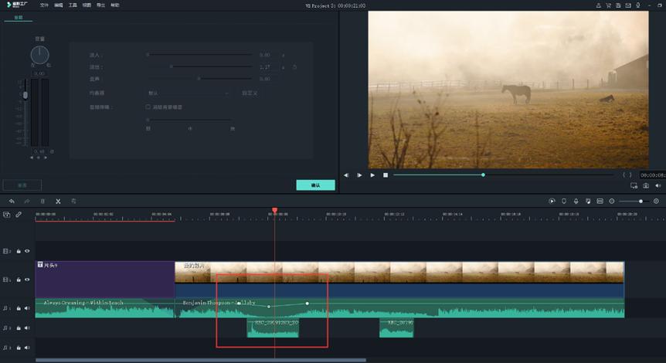Open the equalizer preset dropdown showing 默认
Viewport: 666px width, 363px height.
pos(189,93)
